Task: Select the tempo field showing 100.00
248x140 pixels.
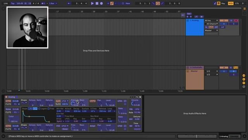Action: pyautogui.click(x=20, y=3)
